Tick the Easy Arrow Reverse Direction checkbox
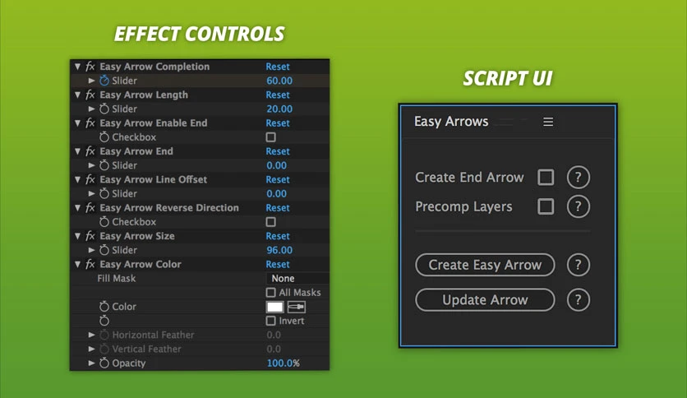The image size is (687, 398). [270, 222]
